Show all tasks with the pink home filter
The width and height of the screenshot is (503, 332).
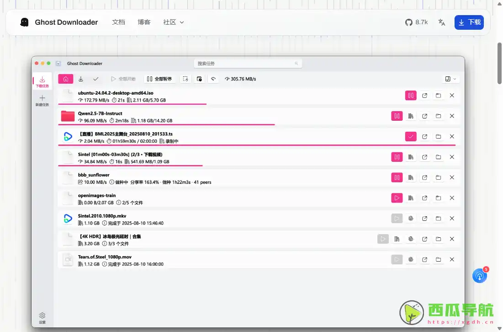click(x=65, y=79)
